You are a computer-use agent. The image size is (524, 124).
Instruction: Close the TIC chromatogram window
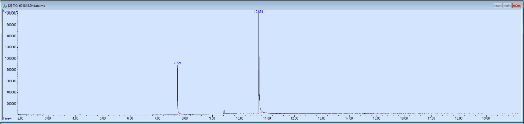coord(517,5)
